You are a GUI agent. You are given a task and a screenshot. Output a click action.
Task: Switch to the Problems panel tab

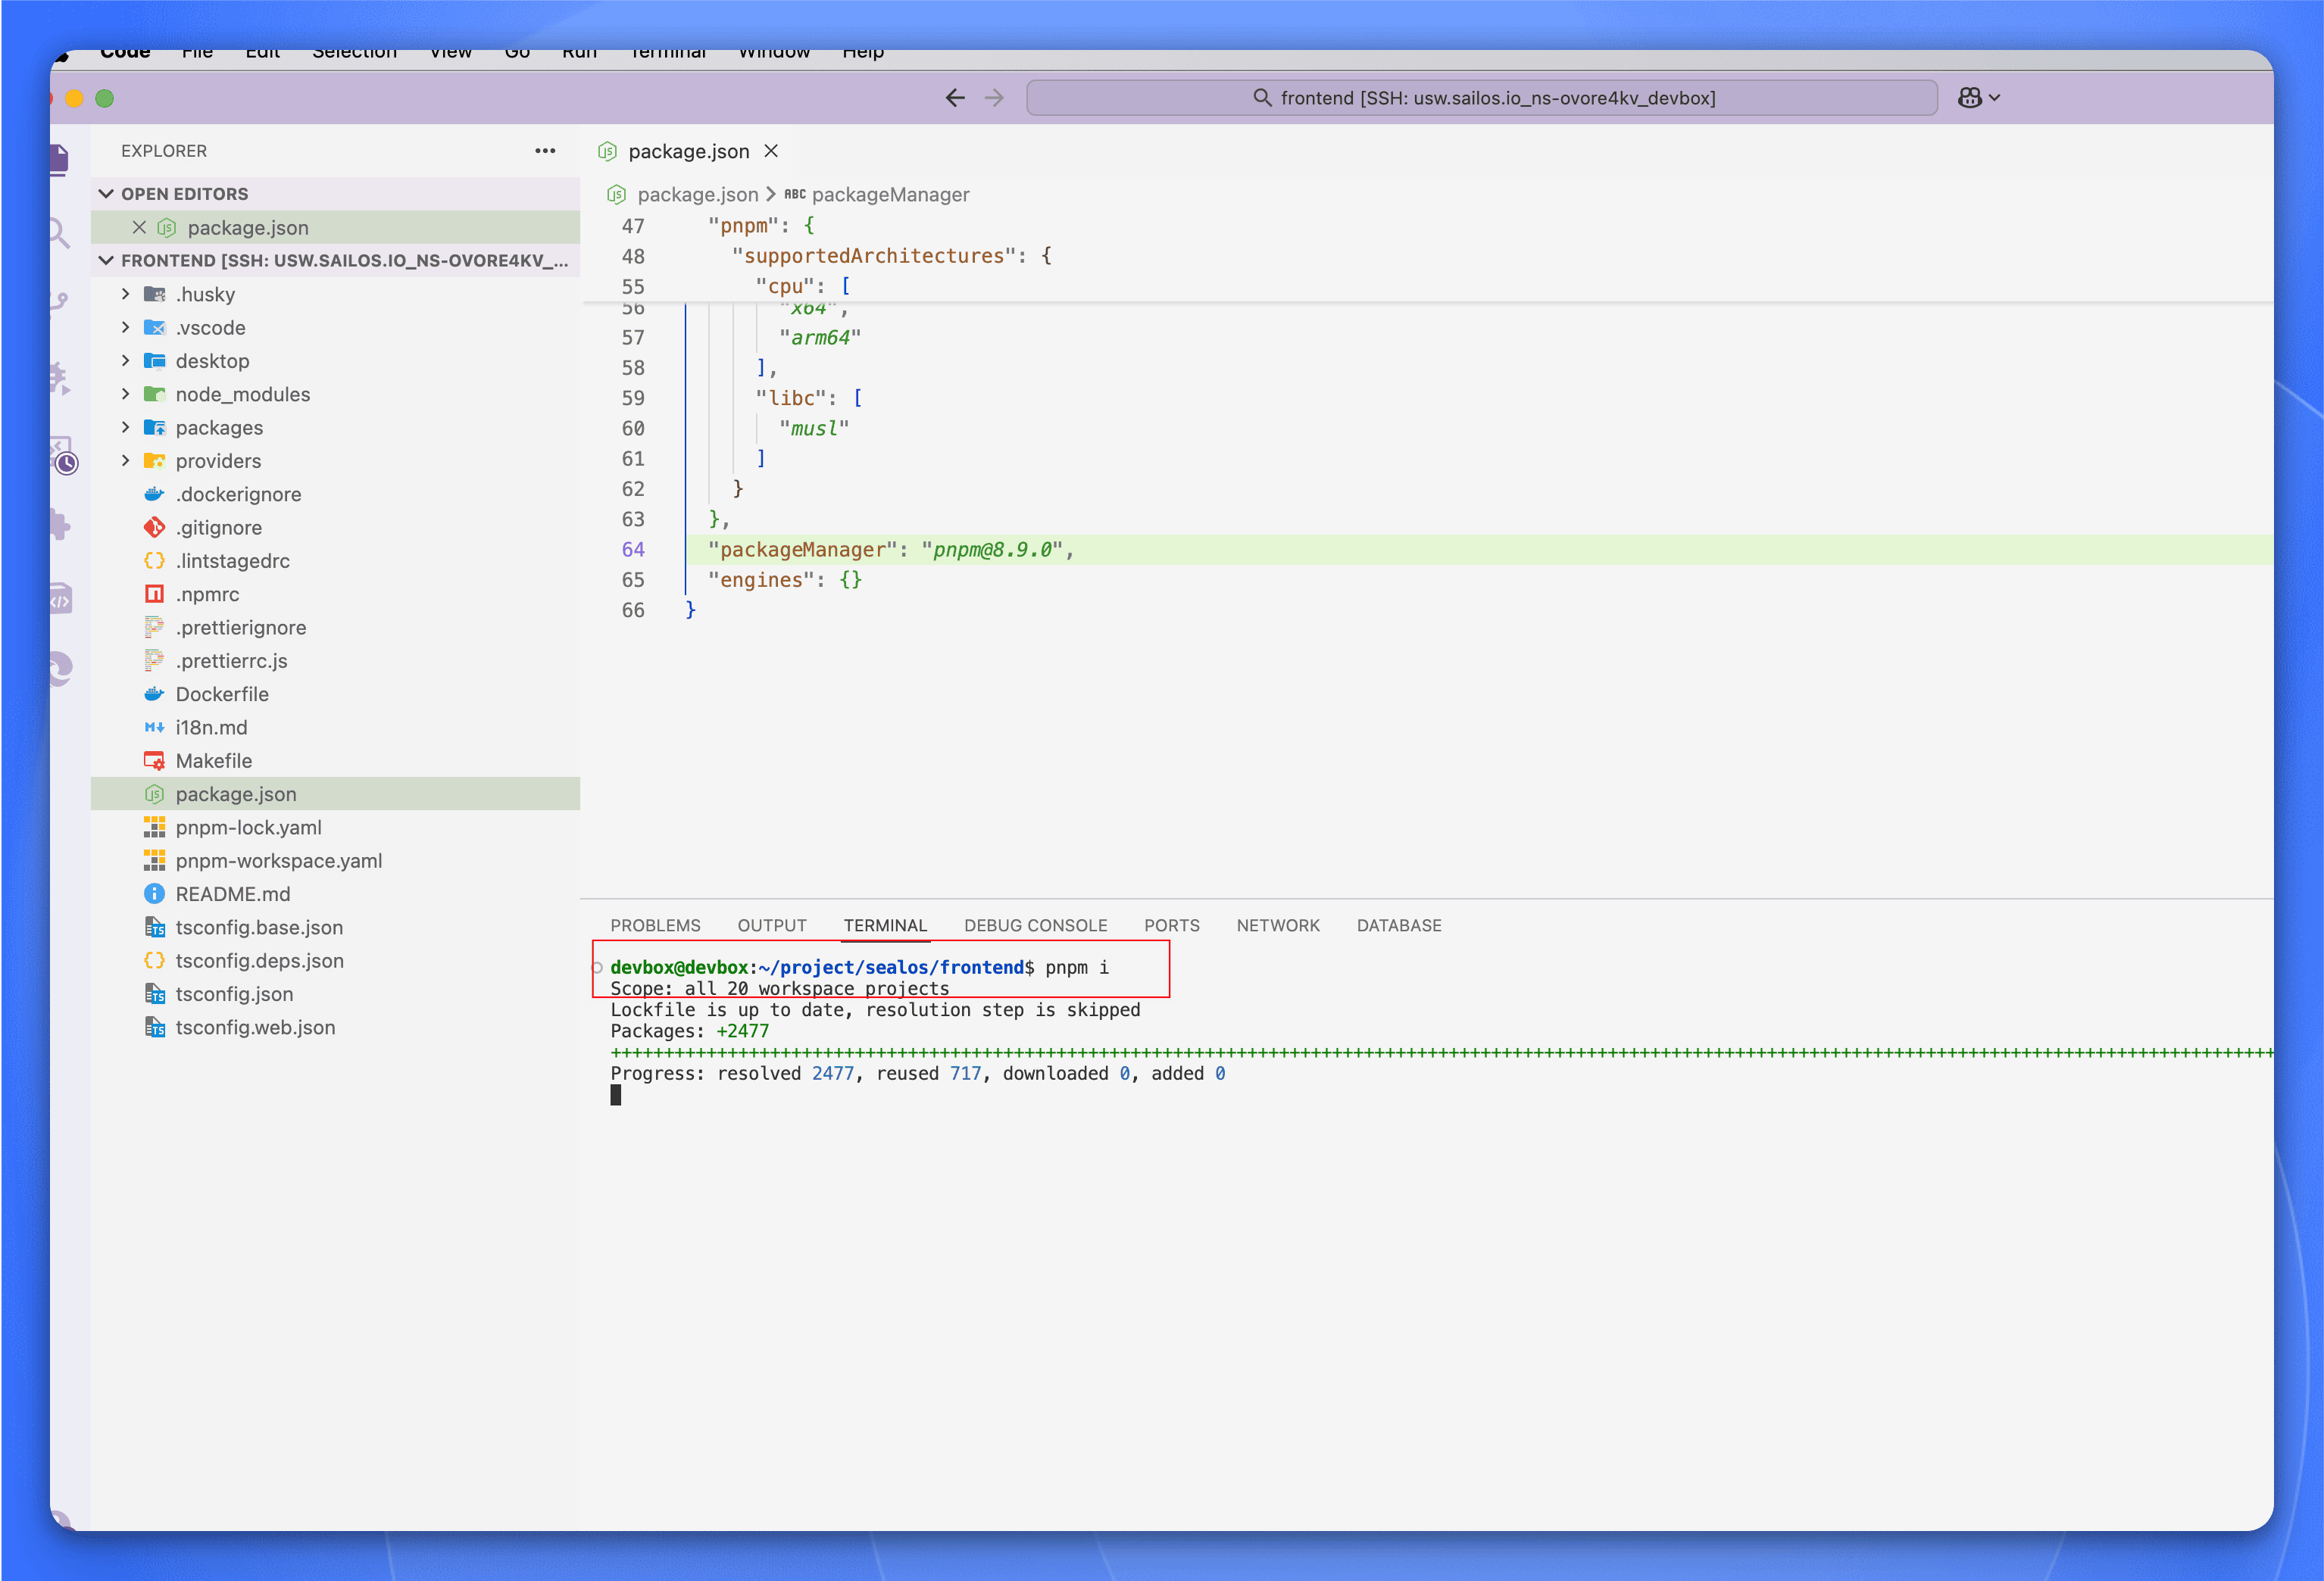click(655, 925)
